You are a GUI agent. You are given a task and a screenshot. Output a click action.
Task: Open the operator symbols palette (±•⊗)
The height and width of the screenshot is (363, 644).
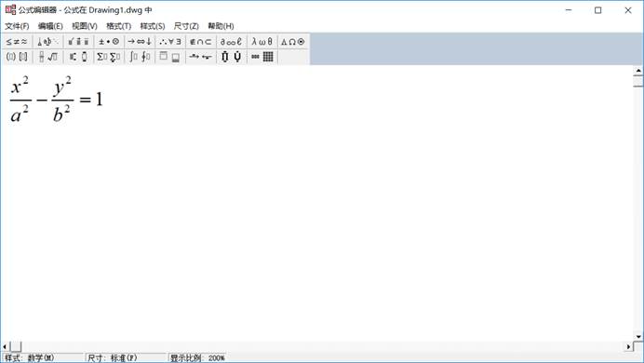coord(109,42)
